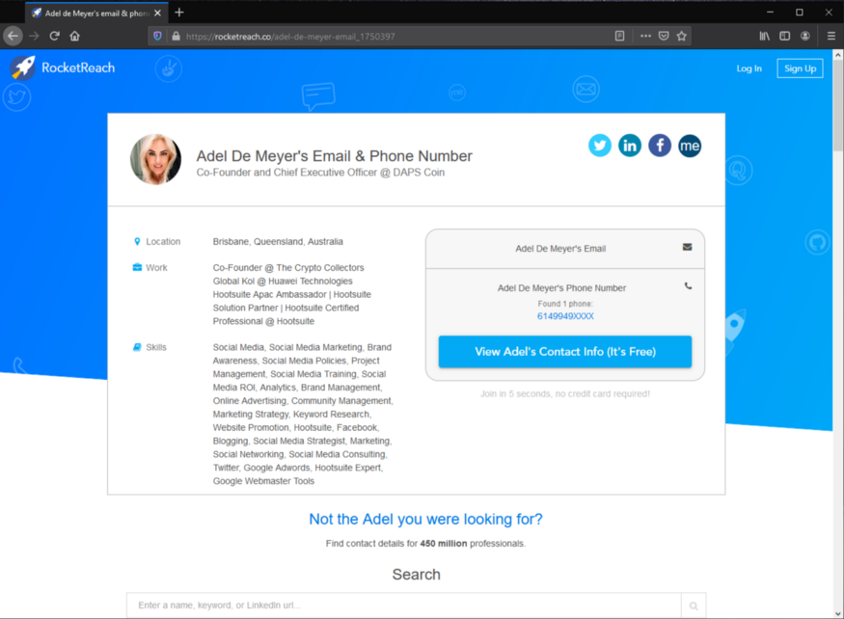Click the Work briefcase icon
The height and width of the screenshot is (619, 844).
(137, 267)
